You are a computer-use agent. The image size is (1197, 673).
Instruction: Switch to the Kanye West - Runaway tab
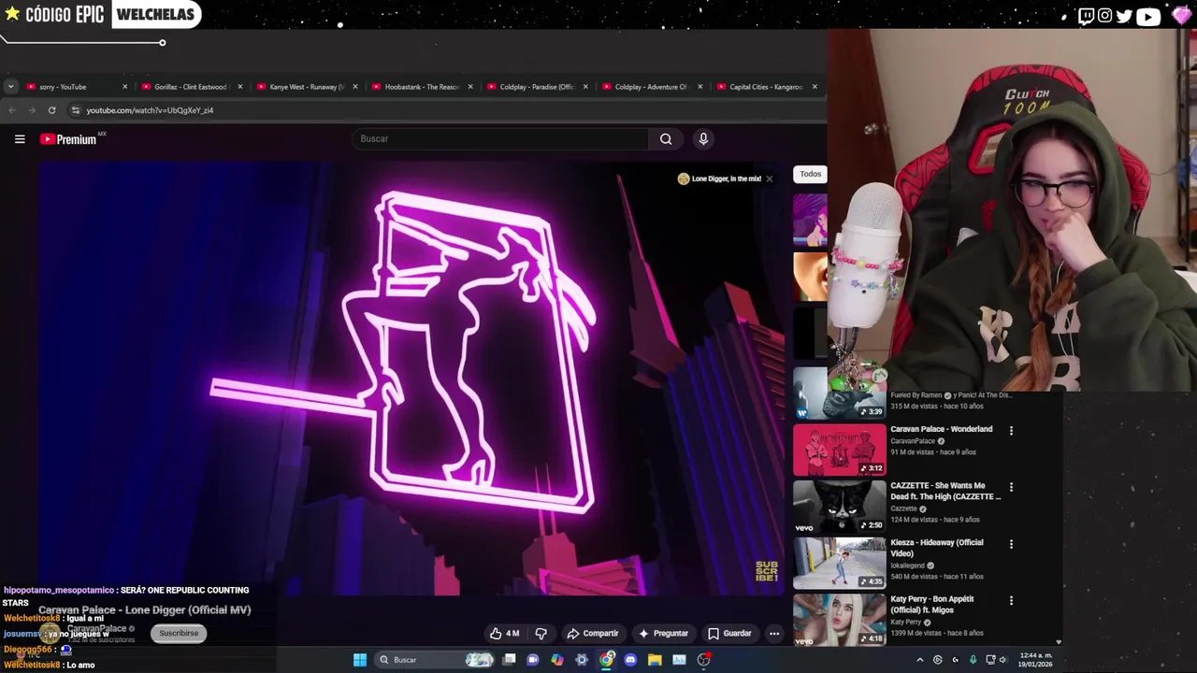[x=307, y=87]
